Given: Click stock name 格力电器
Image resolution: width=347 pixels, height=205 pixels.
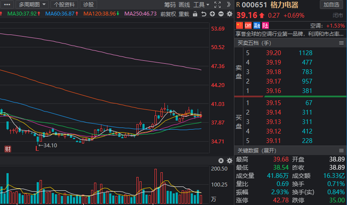Looking at the screenshot, I should click(x=284, y=5).
